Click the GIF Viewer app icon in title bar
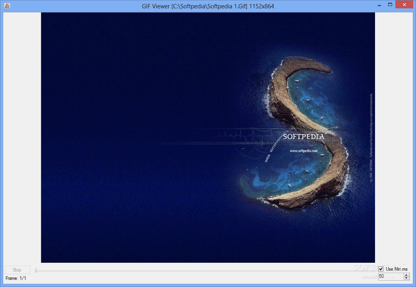The width and height of the screenshot is (416, 287). (7, 6)
